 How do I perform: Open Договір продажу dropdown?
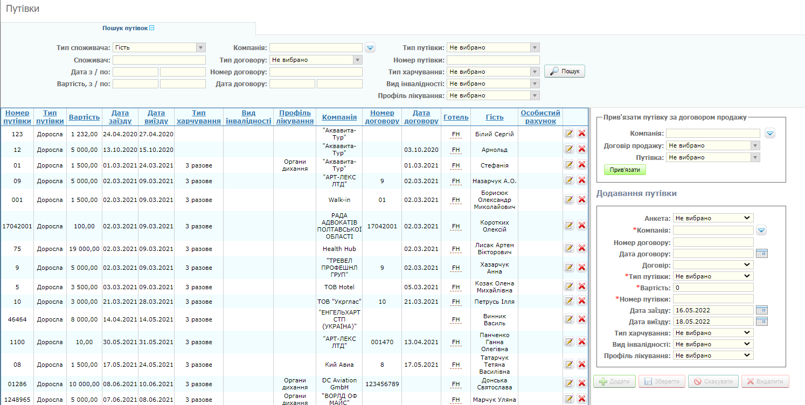click(x=713, y=145)
